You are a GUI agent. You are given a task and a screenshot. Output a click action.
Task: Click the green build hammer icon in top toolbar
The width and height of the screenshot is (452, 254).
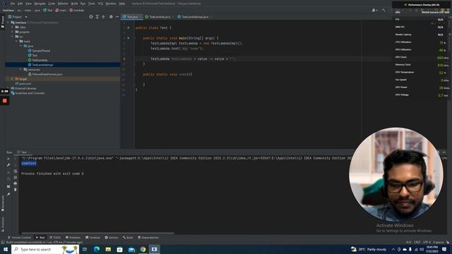pos(383,10)
